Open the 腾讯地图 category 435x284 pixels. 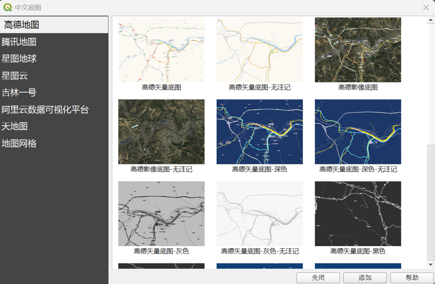point(19,42)
